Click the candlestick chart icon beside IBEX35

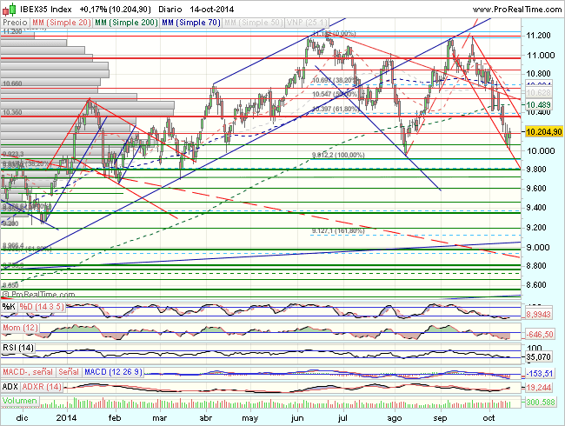[x=9, y=9]
